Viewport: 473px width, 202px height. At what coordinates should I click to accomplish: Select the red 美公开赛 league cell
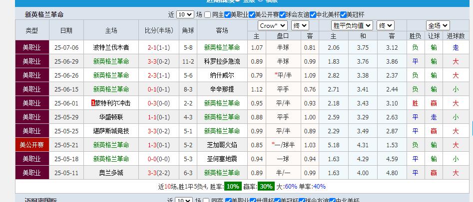[x=32, y=145]
